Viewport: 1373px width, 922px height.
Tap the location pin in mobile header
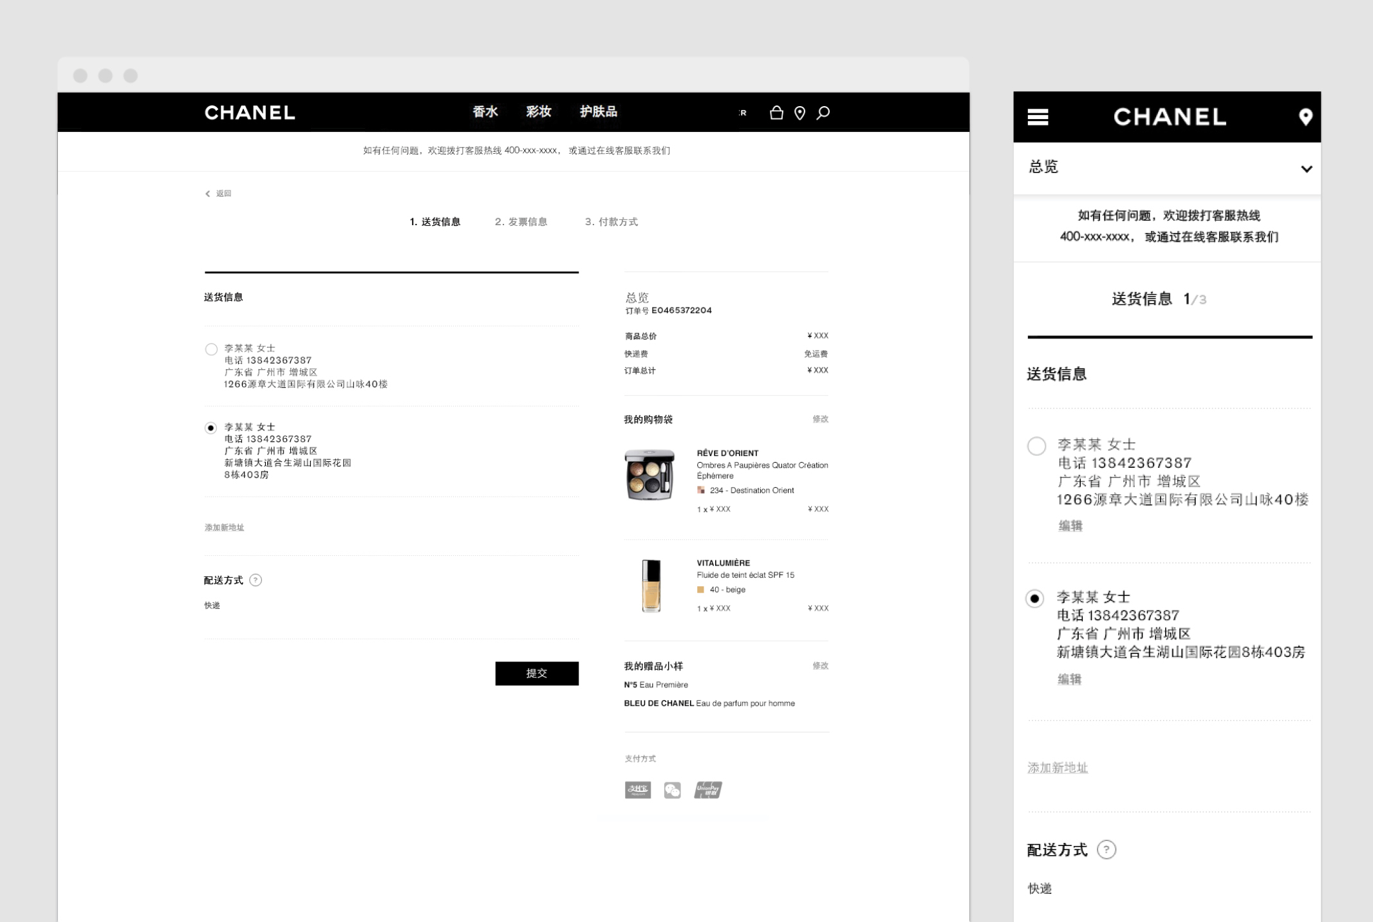tap(1305, 116)
